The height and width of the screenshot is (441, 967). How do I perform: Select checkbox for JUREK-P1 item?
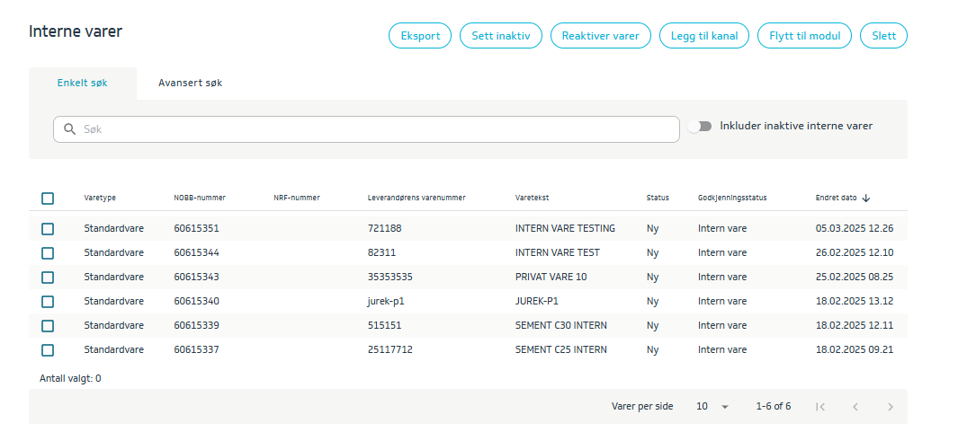point(48,302)
